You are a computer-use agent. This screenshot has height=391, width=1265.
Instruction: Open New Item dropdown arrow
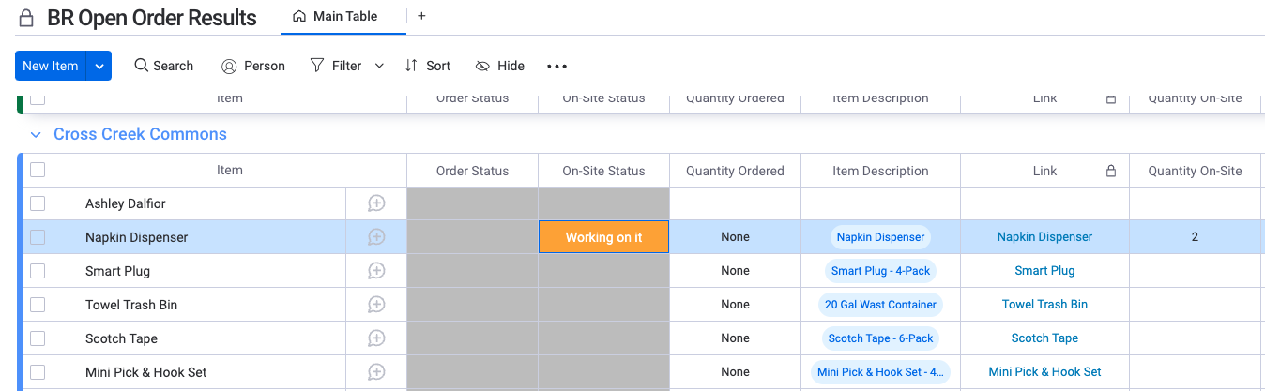pos(99,66)
